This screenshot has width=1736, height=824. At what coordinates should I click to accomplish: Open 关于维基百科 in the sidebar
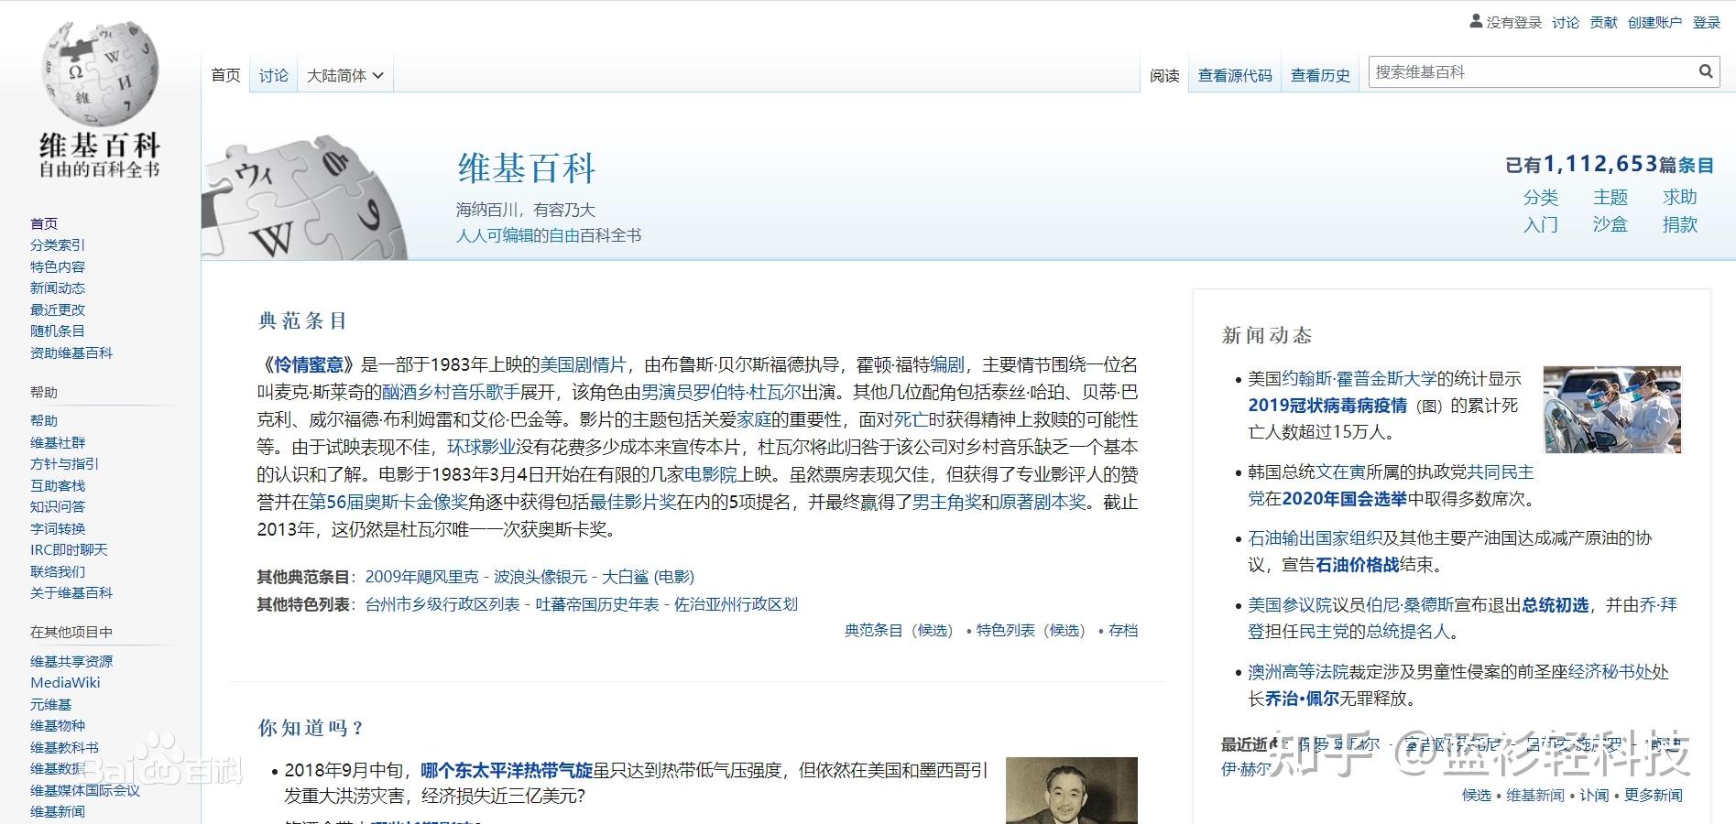pyautogui.click(x=71, y=592)
